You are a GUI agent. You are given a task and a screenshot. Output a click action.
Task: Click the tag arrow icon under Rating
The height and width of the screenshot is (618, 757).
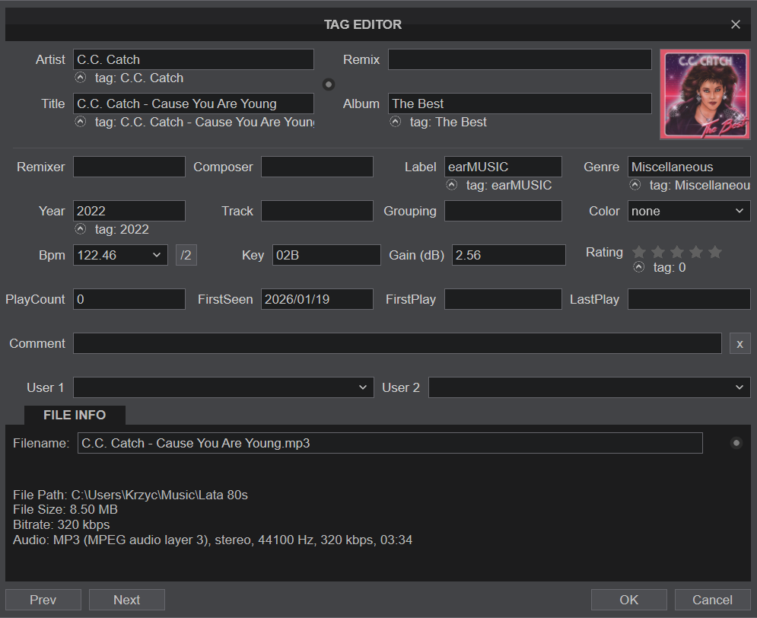tap(638, 267)
